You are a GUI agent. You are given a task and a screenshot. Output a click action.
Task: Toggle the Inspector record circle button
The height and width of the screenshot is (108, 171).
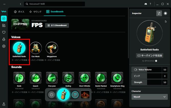(x=165, y=13)
